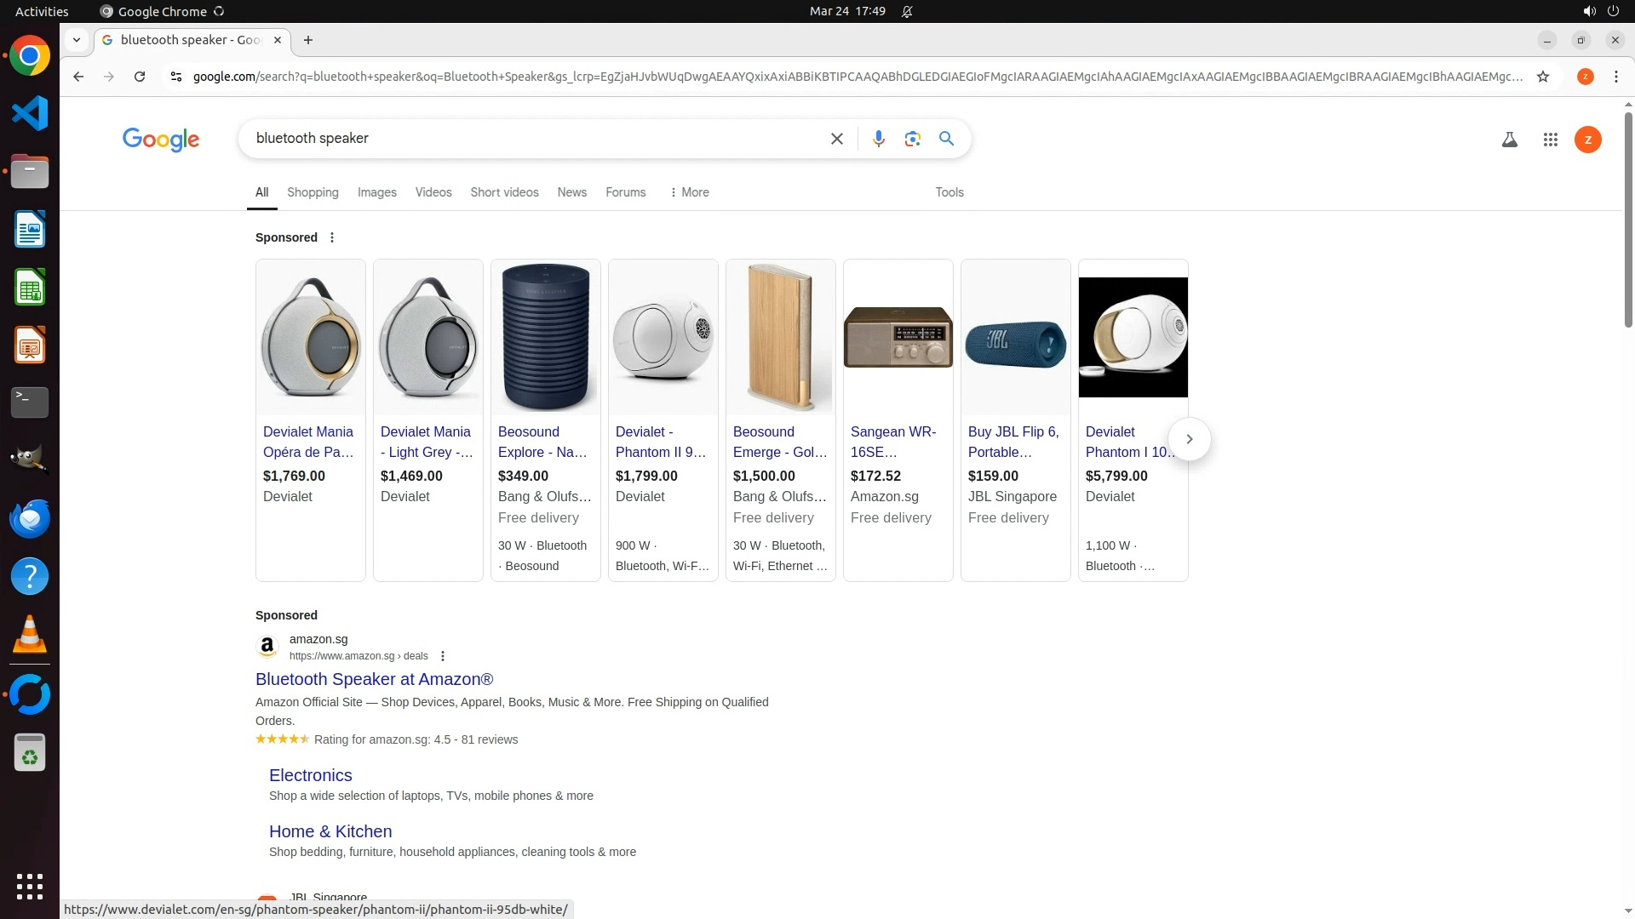Image resolution: width=1635 pixels, height=919 pixels.
Task: Bookmark this page with star icon
Action: (x=1542, y=77)
